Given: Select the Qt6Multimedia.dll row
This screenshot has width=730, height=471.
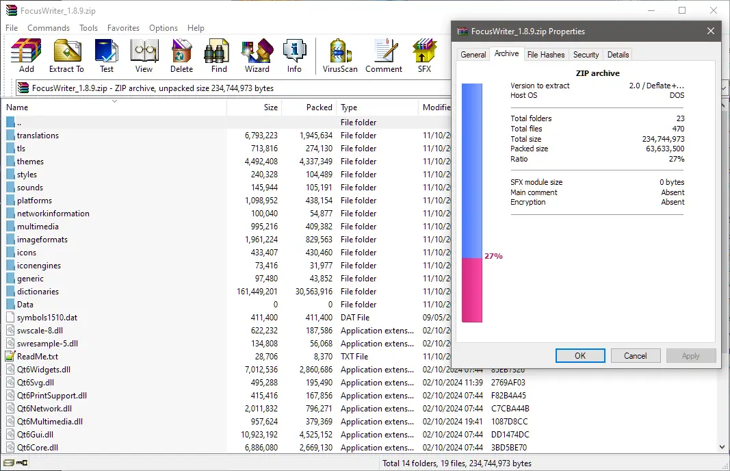Looking at the screenshot, I should (x=268, y=422).
